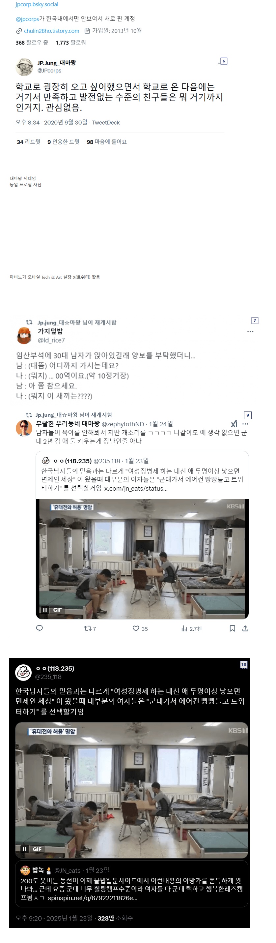Click the Grok icon on zephylothND tweet
This screenshot has height=943, width=276.
click(234, 424)
